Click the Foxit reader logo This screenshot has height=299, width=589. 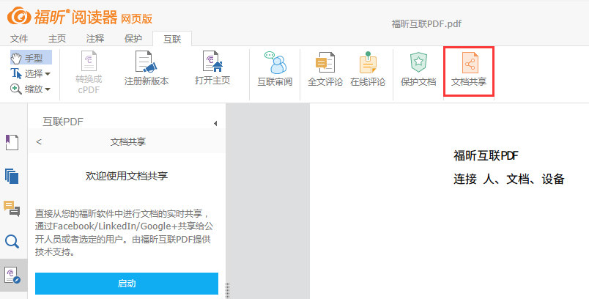point(80,17)
